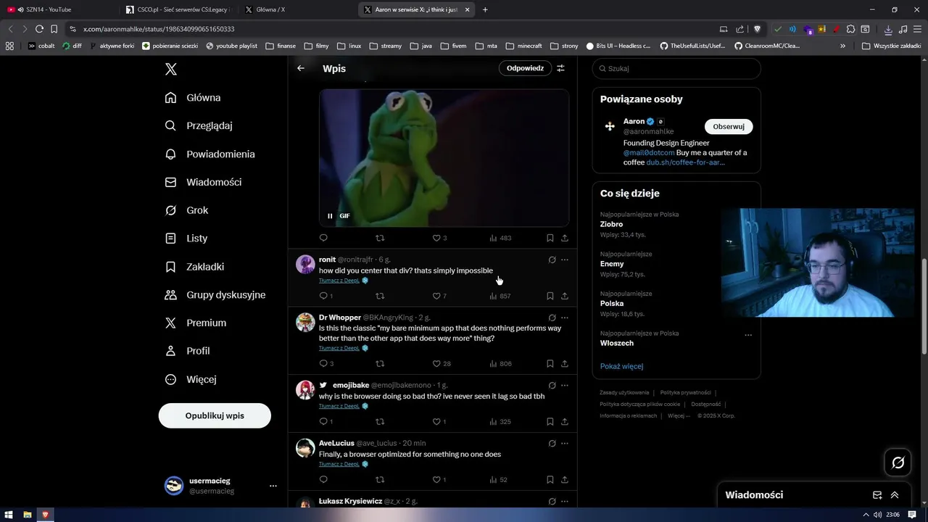Click Pokaż więcej link
This screenshot has width=928, height=522.
click(621, 366)
